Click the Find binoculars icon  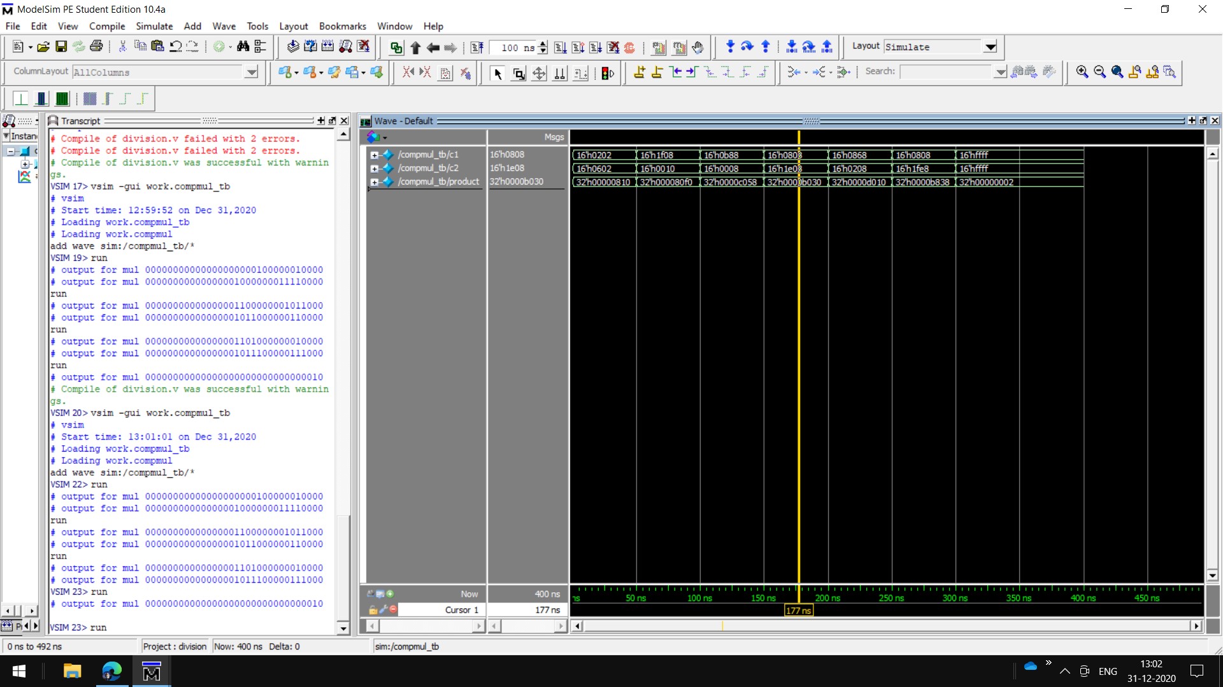[x=243, y=47]
